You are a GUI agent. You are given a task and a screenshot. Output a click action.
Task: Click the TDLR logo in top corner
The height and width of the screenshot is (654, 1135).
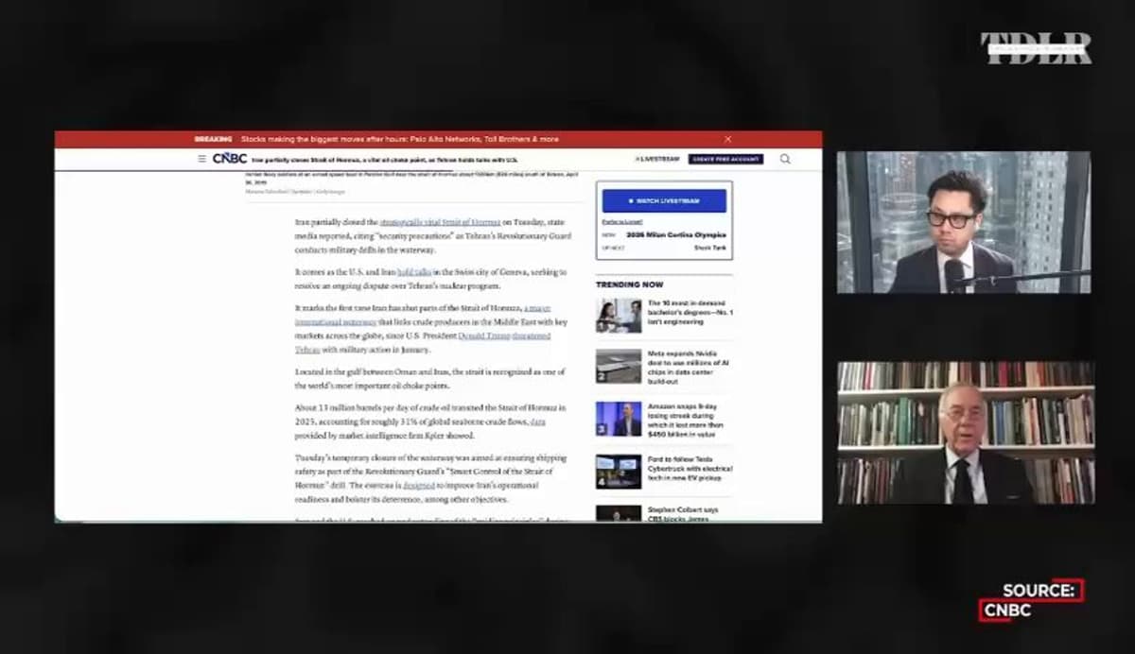click(1036, 48)
